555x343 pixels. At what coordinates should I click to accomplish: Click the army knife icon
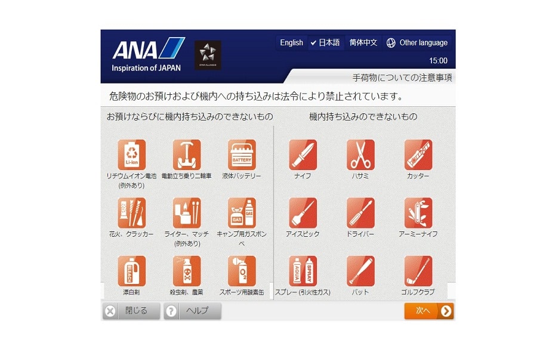tap(418, 213)
